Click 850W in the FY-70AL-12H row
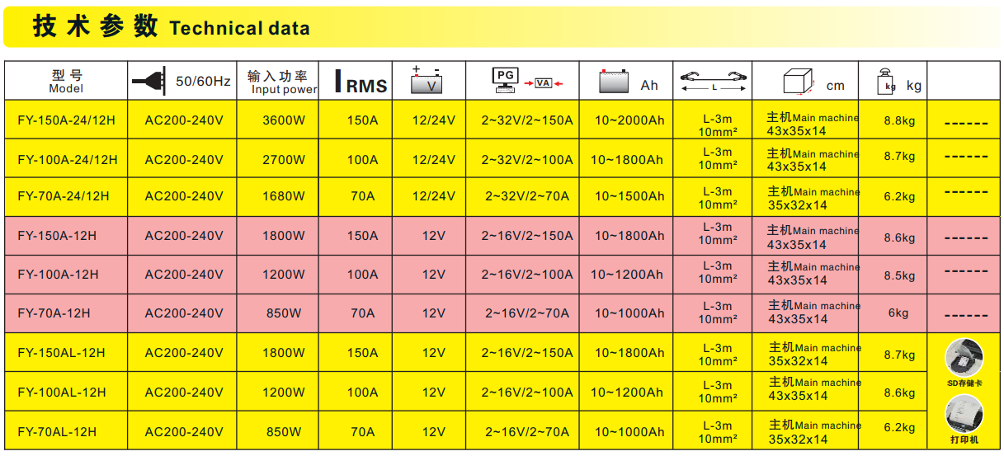 (284, 431)
